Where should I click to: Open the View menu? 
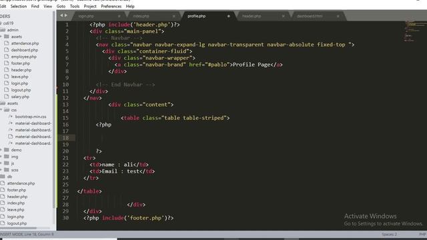point(47,6)
